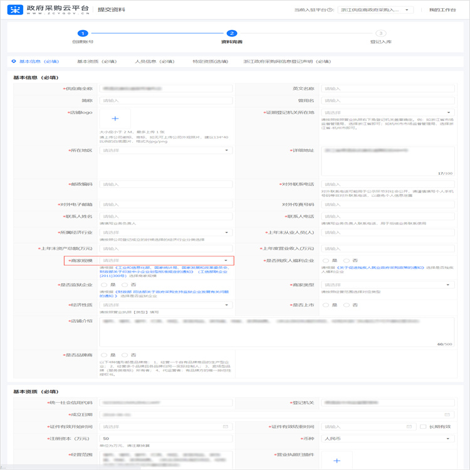Click step 3 登记入库 circle
Viewport: 470px width, 470px height.
(380, 33)
